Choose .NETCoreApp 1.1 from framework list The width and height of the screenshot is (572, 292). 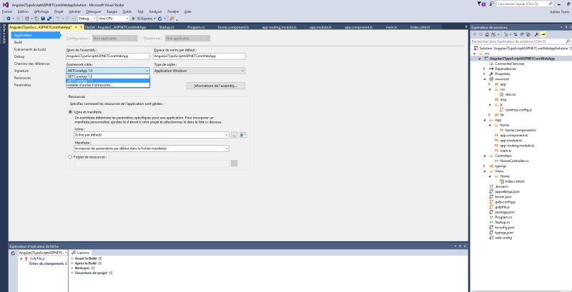click(x=108, y=81)
